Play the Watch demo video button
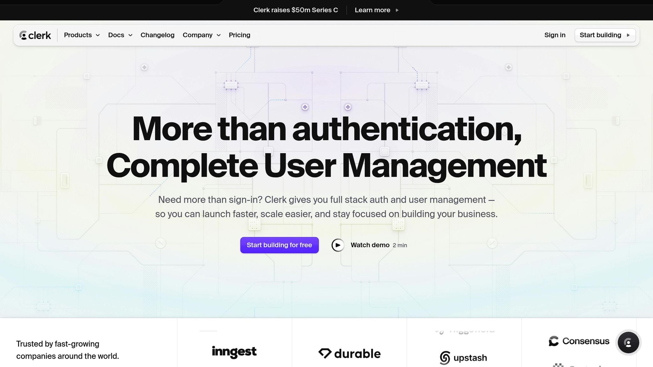The image size is (653, 367). 338,245
